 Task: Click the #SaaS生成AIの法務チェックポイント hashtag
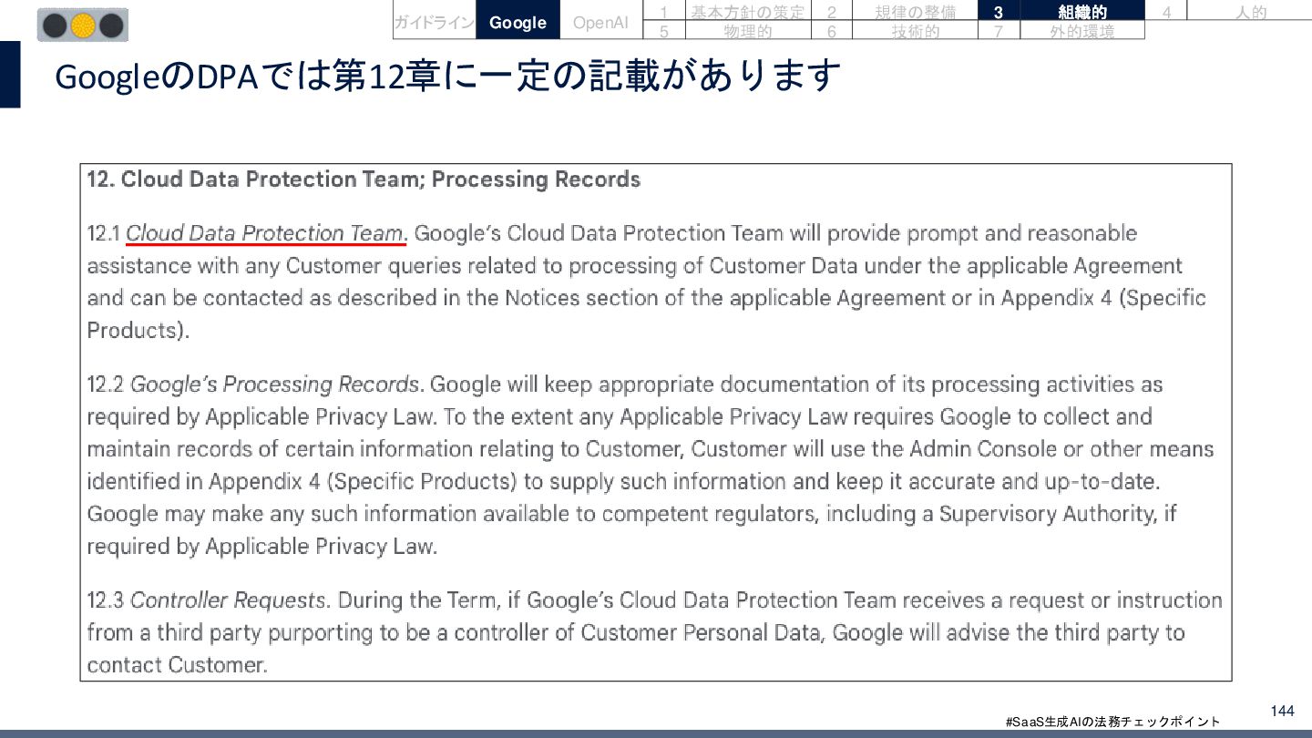coord(1112,722)
